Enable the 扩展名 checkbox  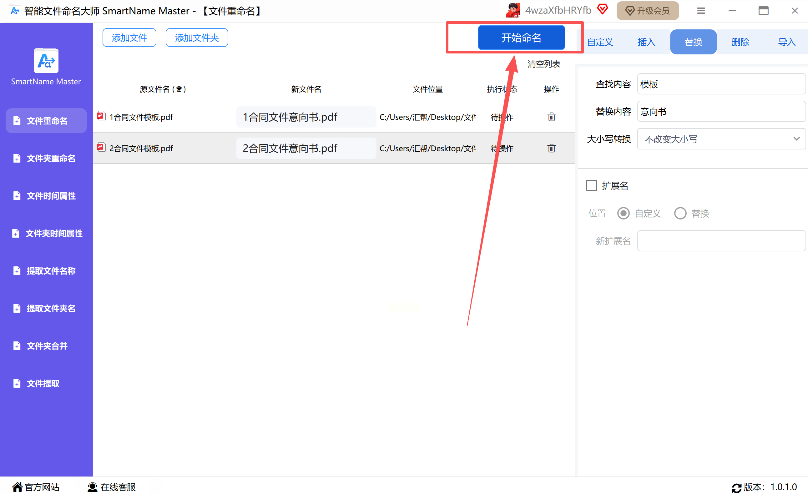pyautogui.click(x=591, y=185)
